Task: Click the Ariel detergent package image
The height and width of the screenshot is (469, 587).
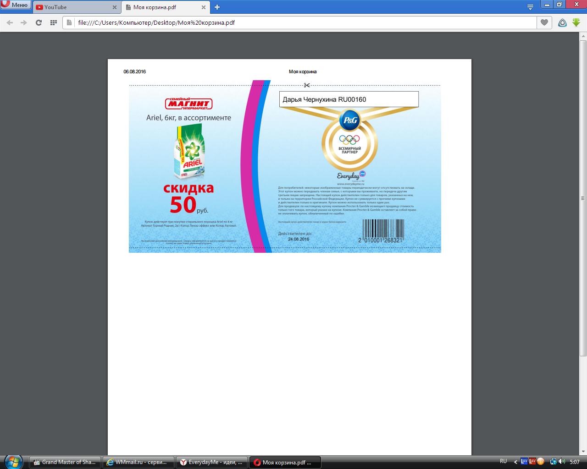Action: [188, 152]
